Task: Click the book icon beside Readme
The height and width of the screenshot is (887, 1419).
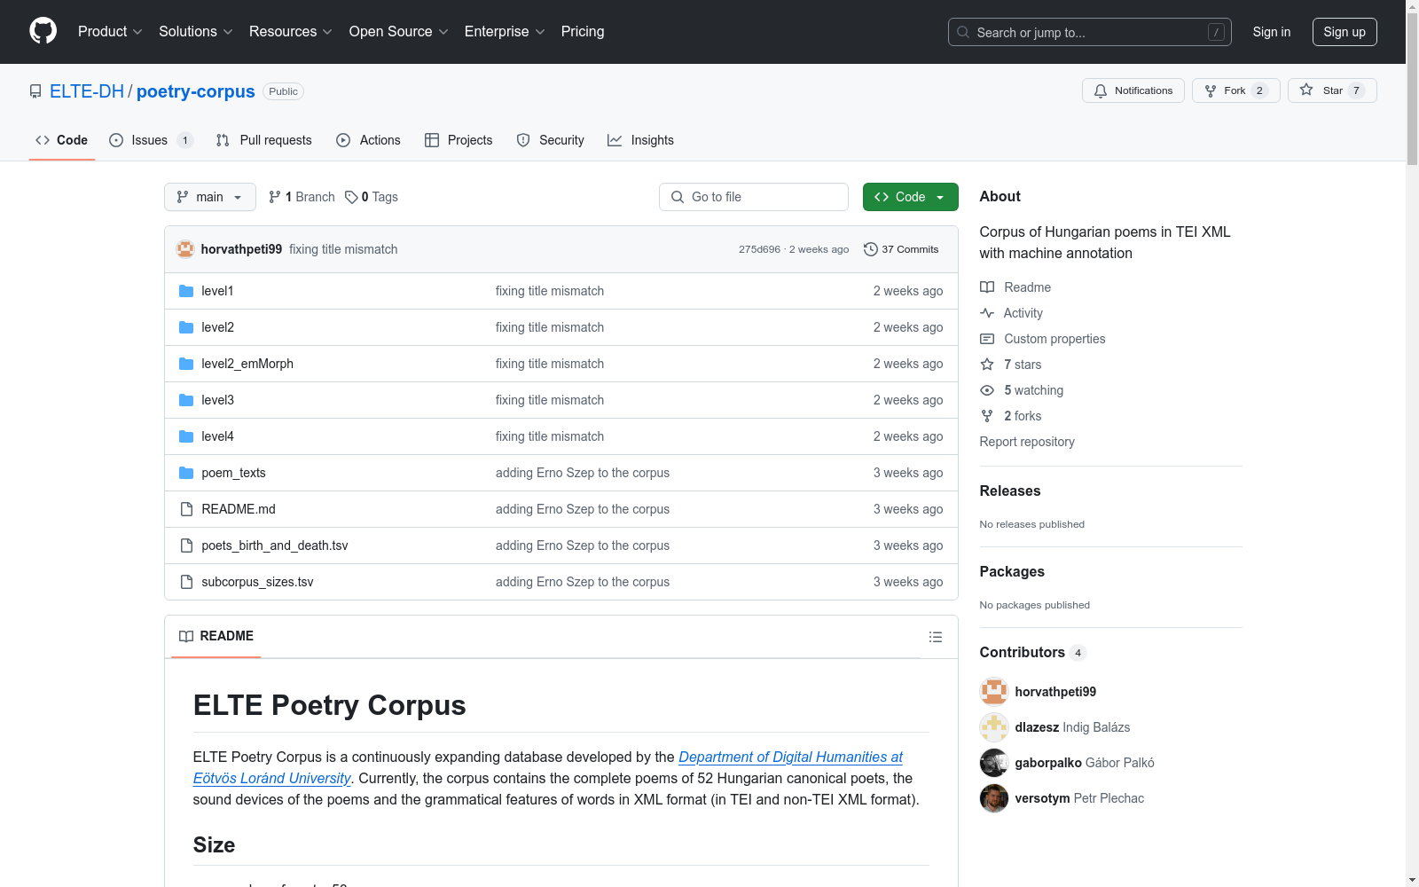Action: point(987,287)
